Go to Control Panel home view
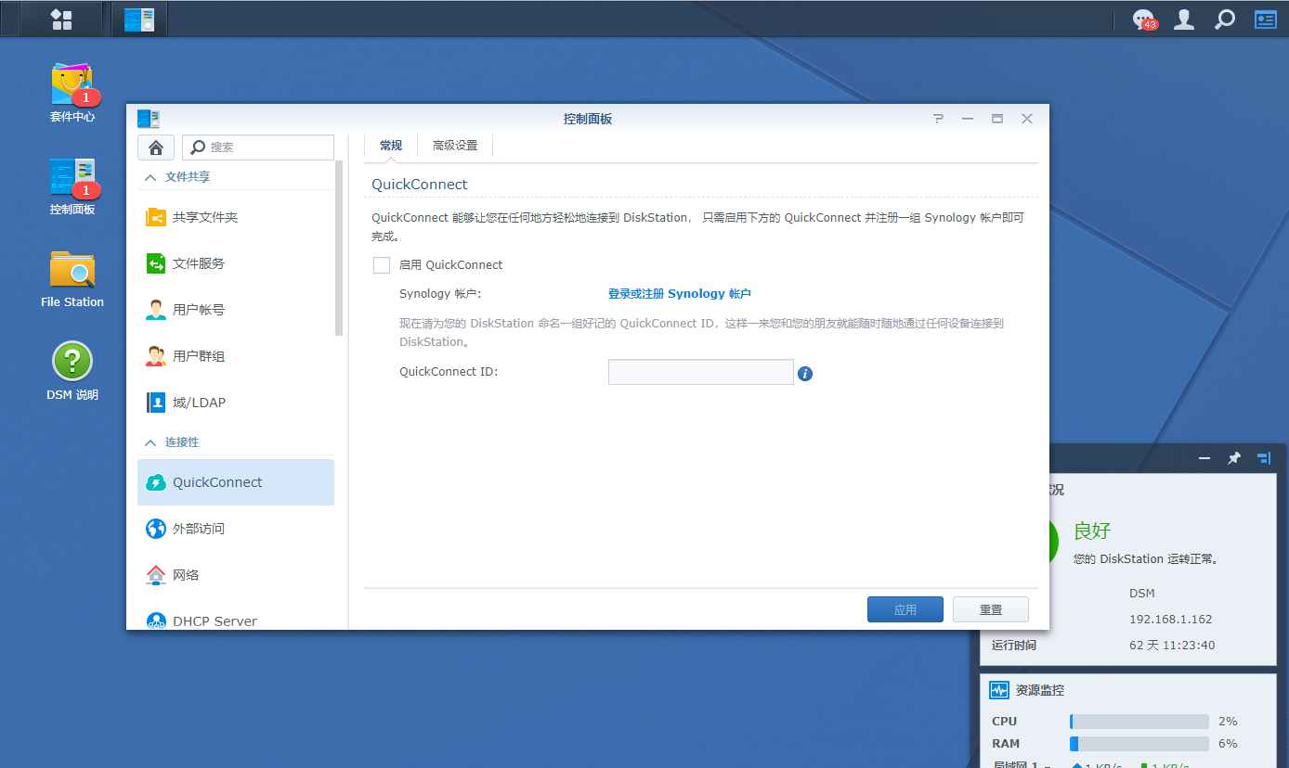The height and width of the screenshot is (768, 1289). click(x=156, y=147)
